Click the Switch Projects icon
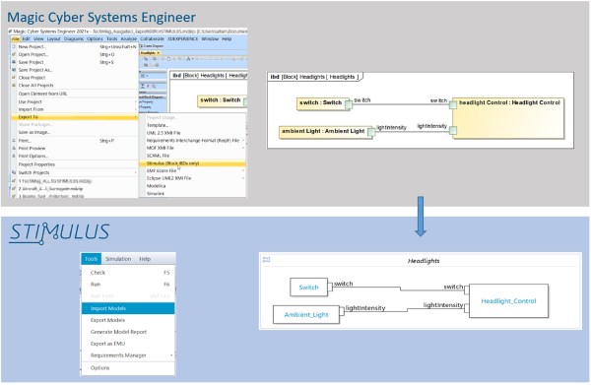 (x=14, y=172)
